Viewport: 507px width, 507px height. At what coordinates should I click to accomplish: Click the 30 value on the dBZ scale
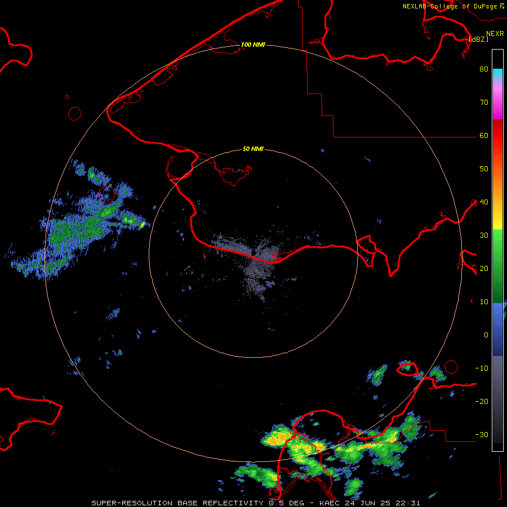point(484,235)
